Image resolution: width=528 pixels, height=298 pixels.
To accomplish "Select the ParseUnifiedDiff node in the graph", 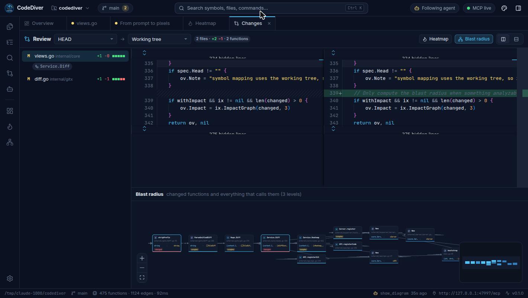I will [203, 243].
